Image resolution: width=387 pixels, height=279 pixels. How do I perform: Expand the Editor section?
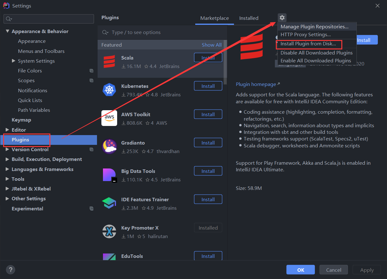tap(8, 130)
